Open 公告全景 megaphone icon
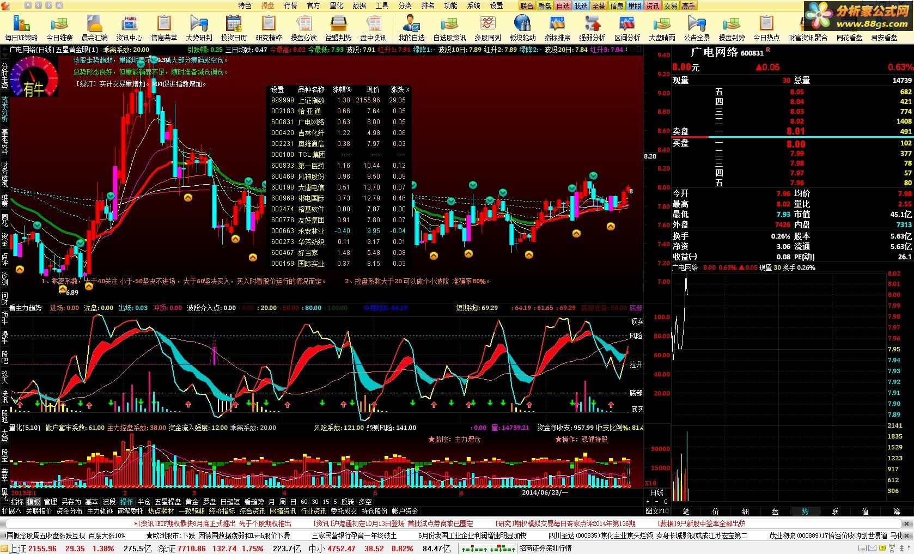The image size is (914, 554). pos(697,28)
